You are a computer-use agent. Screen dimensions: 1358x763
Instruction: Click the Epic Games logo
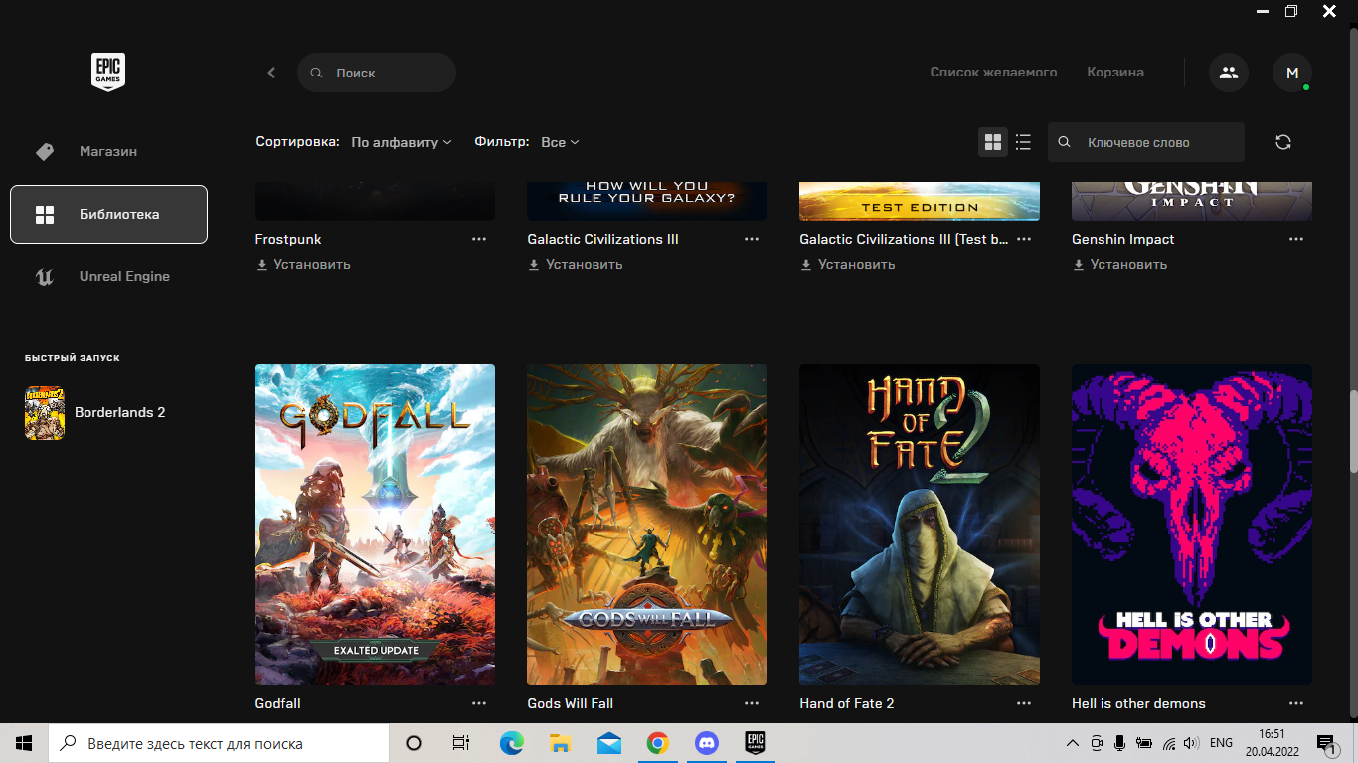coord(108,73)
